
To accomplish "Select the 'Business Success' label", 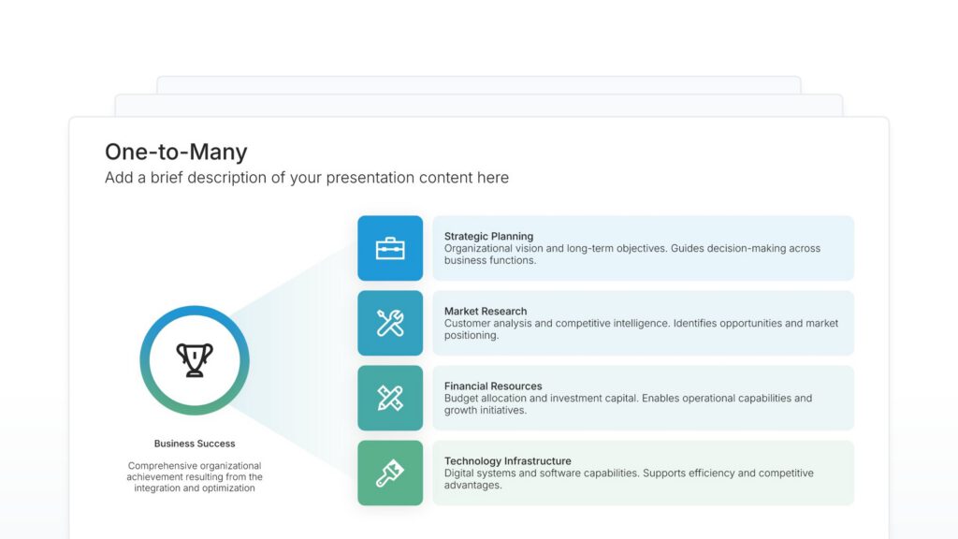I will [195, 444].
